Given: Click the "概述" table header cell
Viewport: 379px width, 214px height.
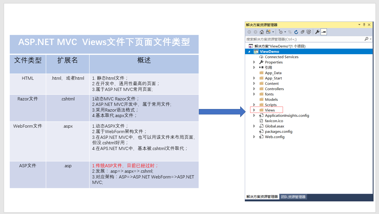Looking at the screenshot, I should point(144,64).
